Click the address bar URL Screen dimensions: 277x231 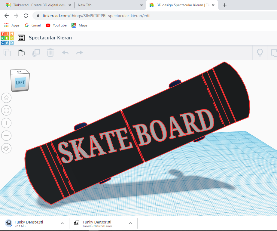[x=97, y=16]
